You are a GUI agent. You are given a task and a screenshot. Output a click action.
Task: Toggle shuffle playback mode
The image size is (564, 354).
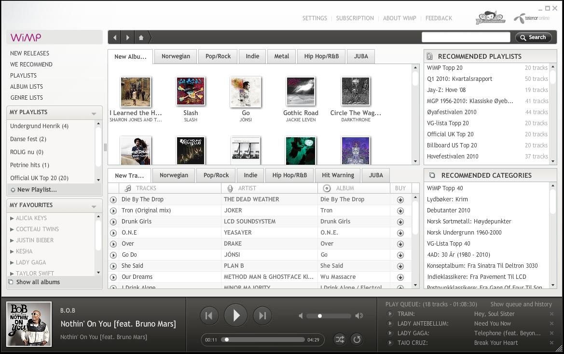(x=340, y=340)
